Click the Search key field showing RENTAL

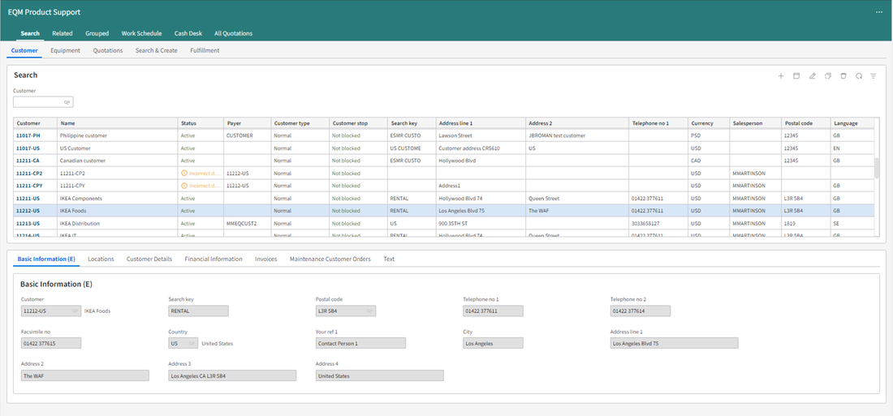(198, 311)
